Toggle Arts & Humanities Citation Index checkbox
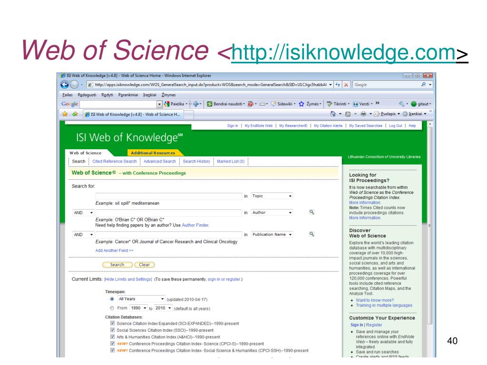 [112, 336]
